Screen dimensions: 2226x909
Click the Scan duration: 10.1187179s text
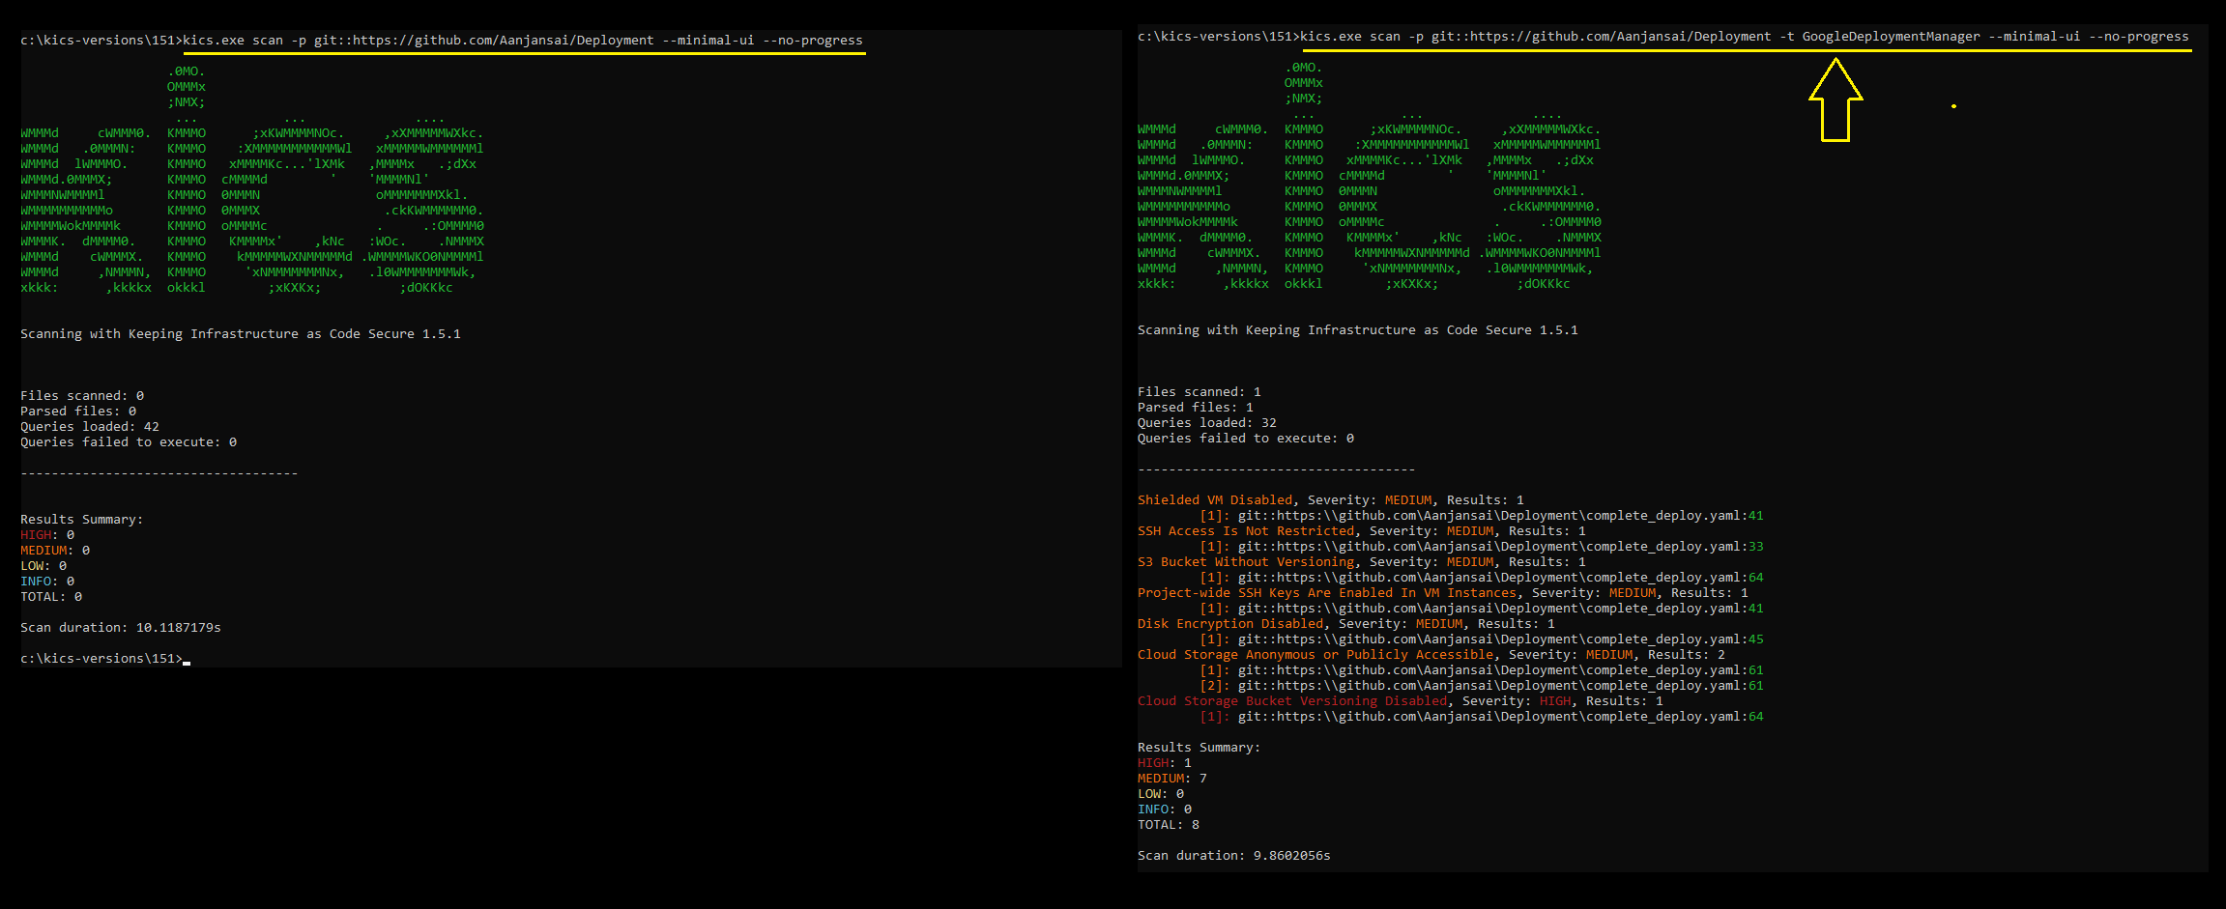click(x=120, y=627)
